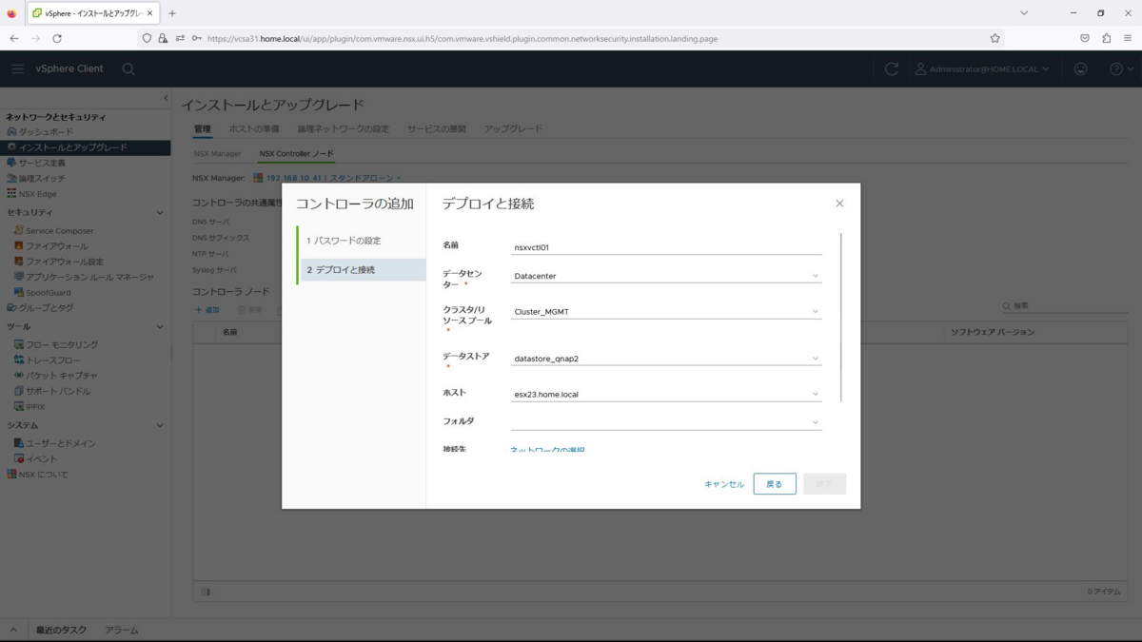Screen dimensions: 1142x642
Task: Open the datastore_qnap2 datastore dropdown
Action: click(x=666, y=359)
